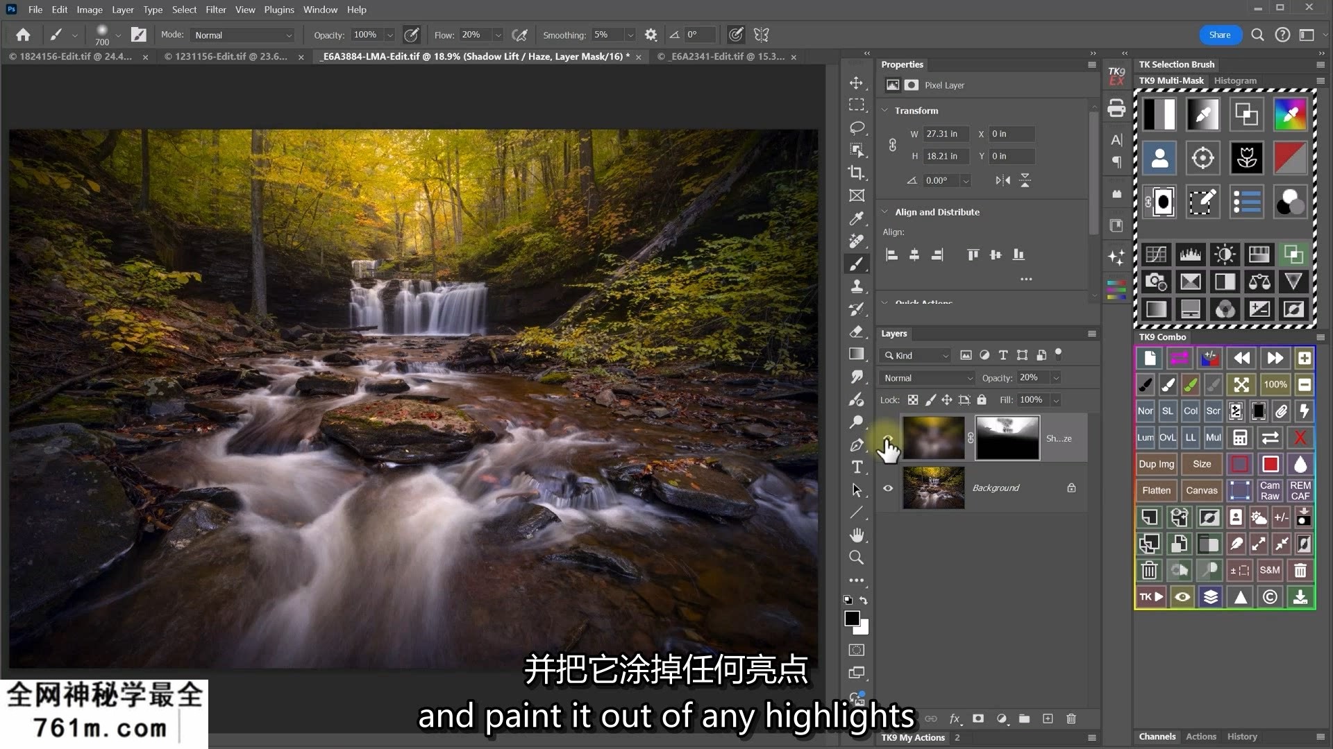Select the Eraser tool
The image size is (1333, 749).
857,332
